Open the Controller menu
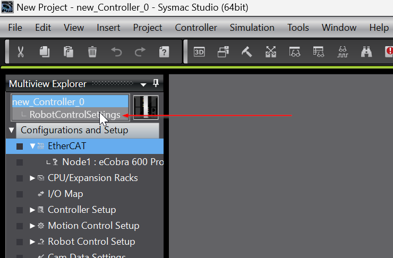This screenshot has width=393, height=258. [196, 28]
